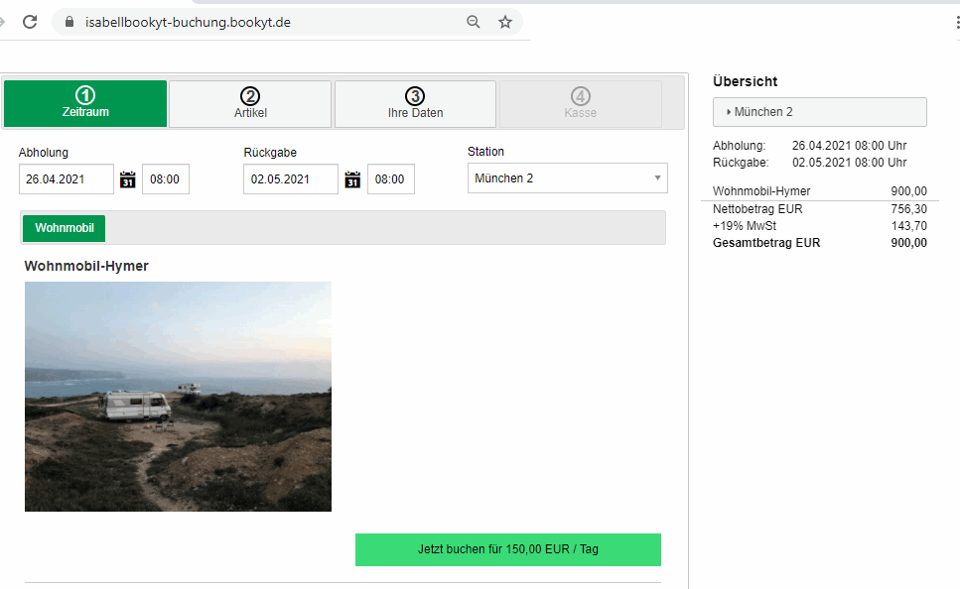
Task: Select the green Wohnmobil category tab
Action: click(x=64, y=228)
